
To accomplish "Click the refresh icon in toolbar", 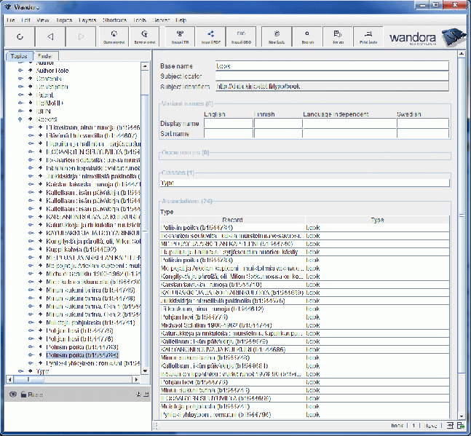I will point(20,36).
